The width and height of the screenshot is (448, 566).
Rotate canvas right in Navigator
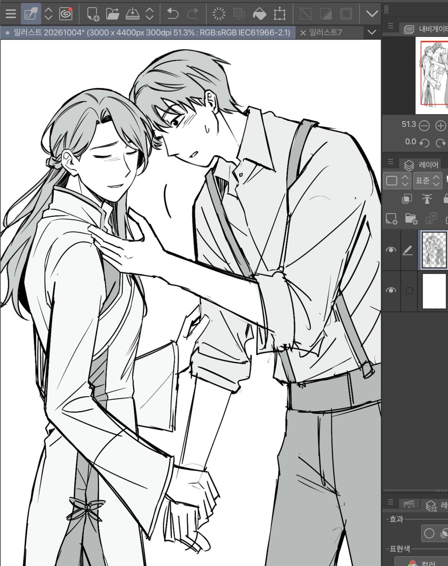coord(441,142)
